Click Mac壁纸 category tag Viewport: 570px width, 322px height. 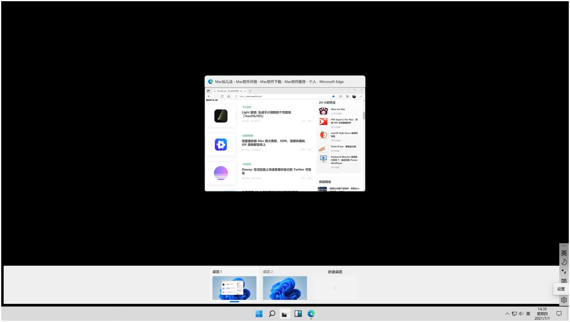tap(247, 107)
